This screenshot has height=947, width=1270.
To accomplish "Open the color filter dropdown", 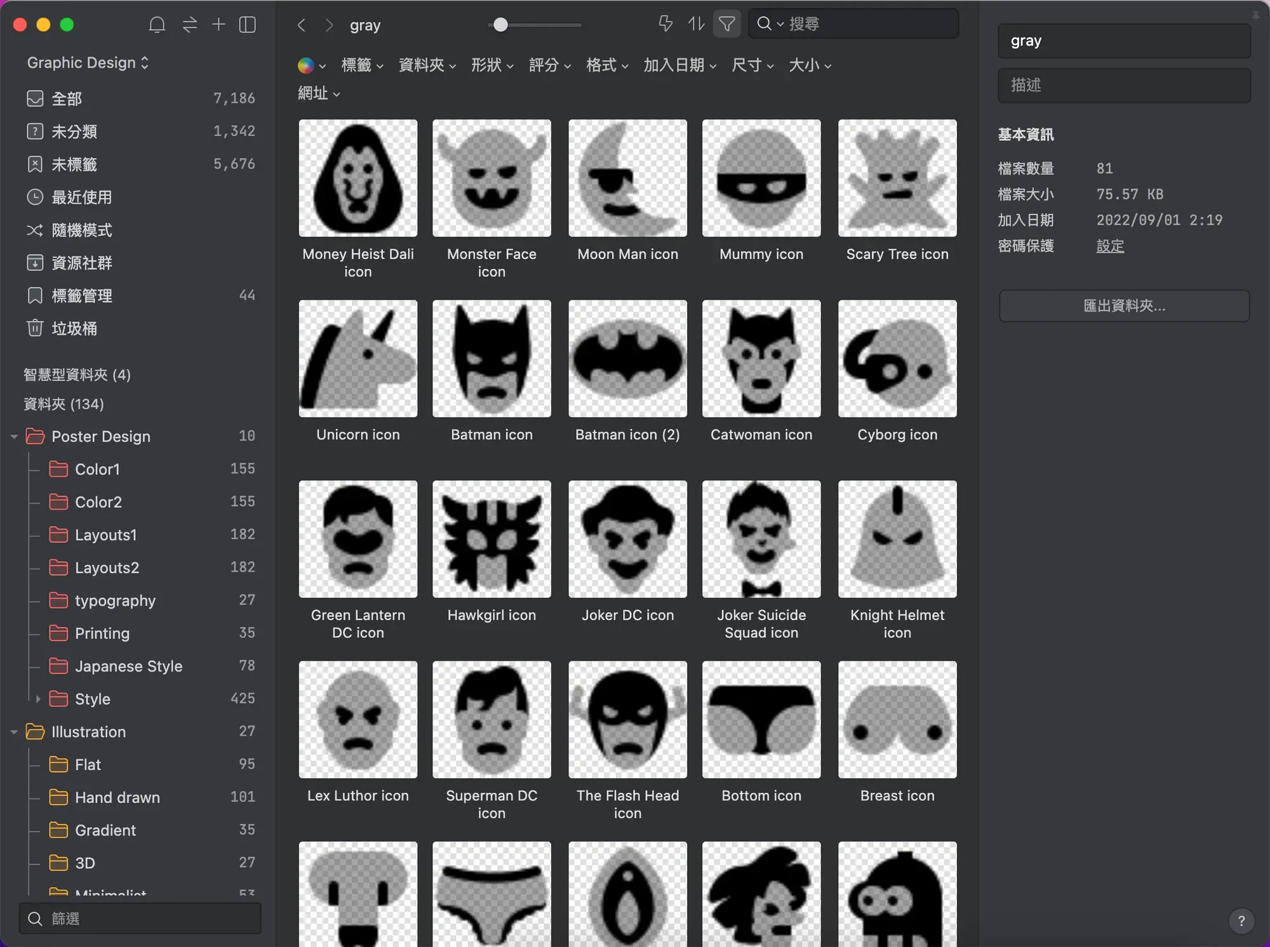I will point(312,65).
